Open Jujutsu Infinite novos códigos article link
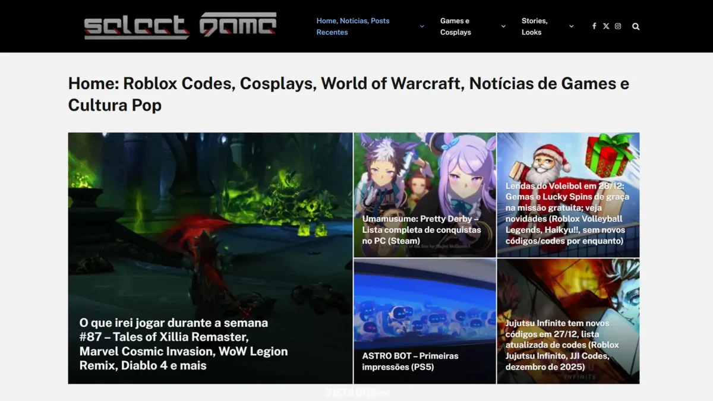The width and height of the screenshot is (713, 401). 562,345
